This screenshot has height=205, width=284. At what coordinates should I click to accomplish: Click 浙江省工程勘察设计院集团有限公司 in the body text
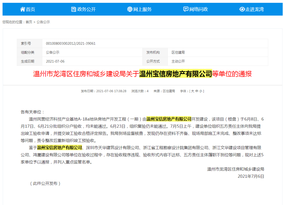[x=176, y=148]
